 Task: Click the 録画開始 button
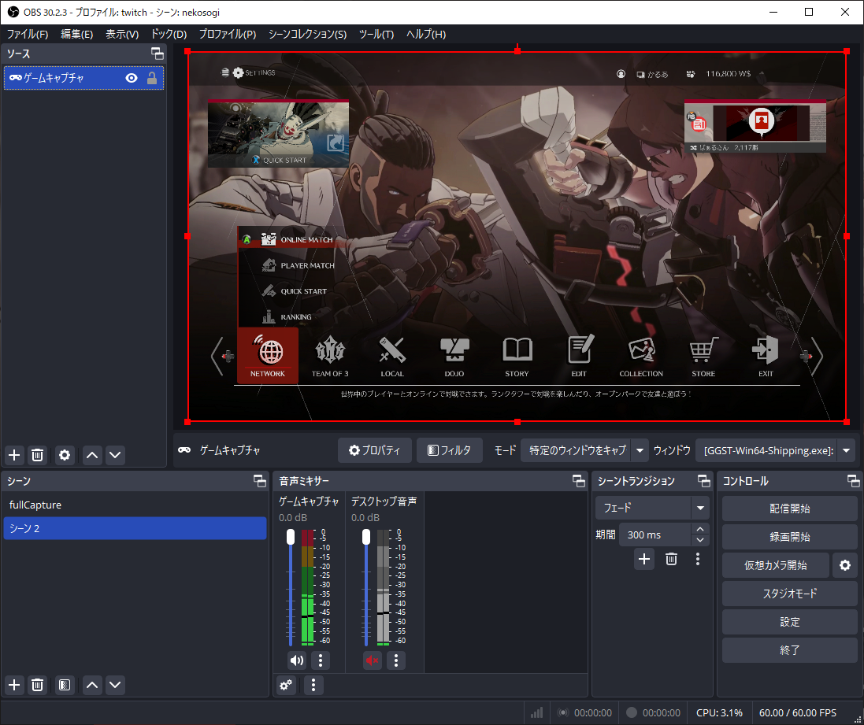[789, 537]
